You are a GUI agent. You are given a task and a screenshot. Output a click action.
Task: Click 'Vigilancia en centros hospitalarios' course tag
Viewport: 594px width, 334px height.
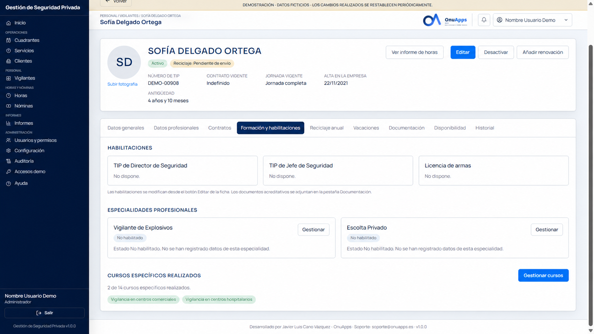[219, 300]
